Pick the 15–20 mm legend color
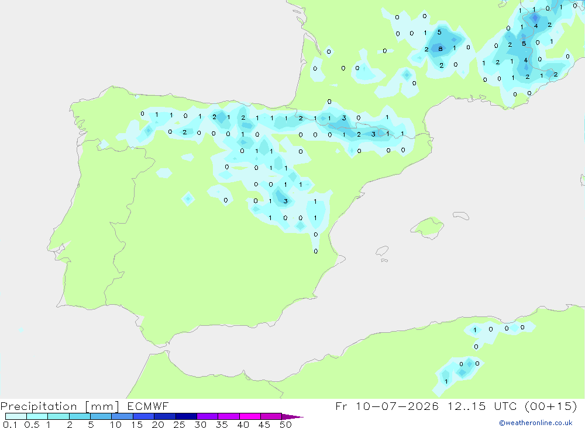This screenshot has width=585, height=428. tap(143, 416)
